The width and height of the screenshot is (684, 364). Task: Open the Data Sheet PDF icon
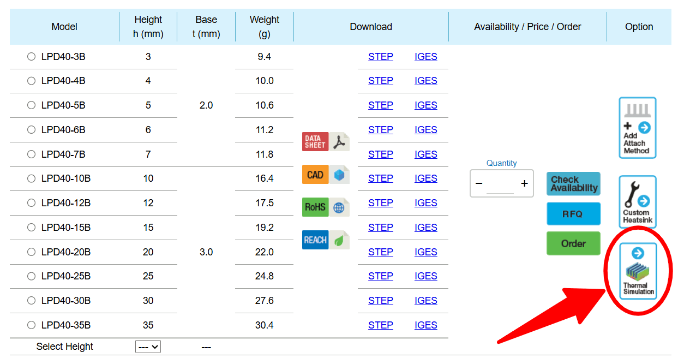(x=326, y=141)
